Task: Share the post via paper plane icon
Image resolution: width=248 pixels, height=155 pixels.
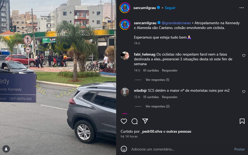Action: [x=145, y=121]
